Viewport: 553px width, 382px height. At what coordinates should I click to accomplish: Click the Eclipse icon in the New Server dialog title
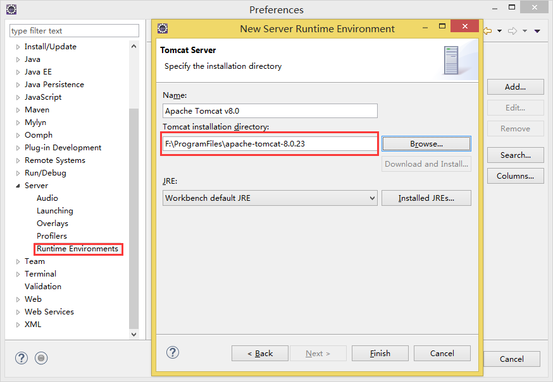pos(163,28)
